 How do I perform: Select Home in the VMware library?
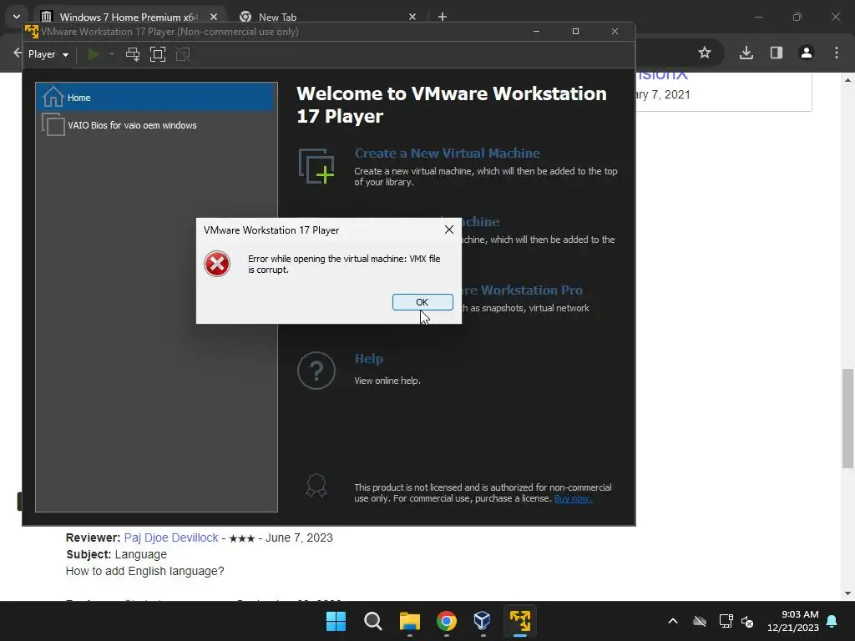coord(156,98)
